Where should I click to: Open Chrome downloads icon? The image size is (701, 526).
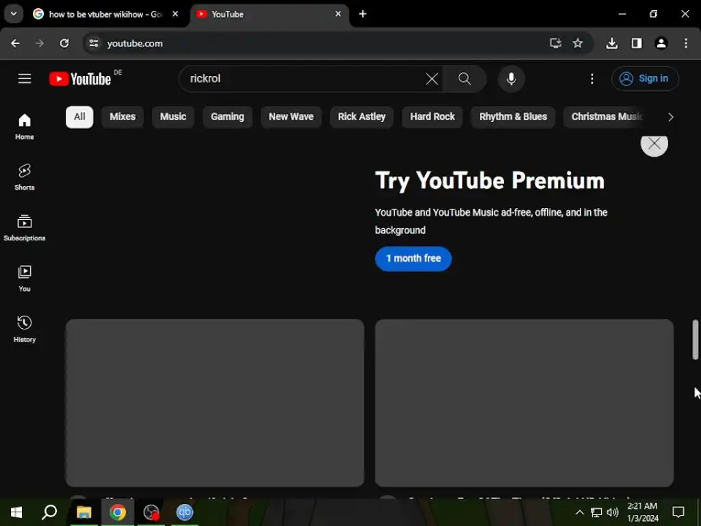pyautogui.click(x=612, y=43)
